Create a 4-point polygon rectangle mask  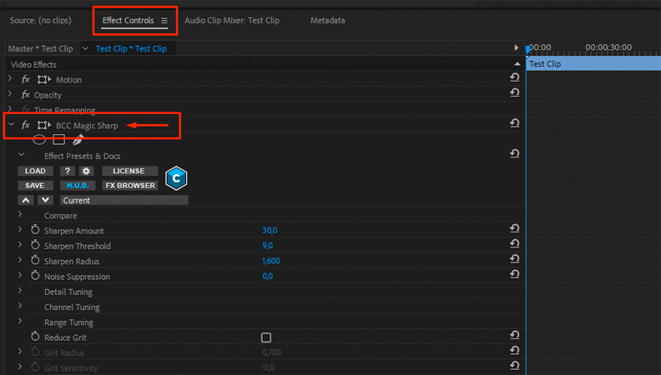pyautogui.click(x=58, y=140)
